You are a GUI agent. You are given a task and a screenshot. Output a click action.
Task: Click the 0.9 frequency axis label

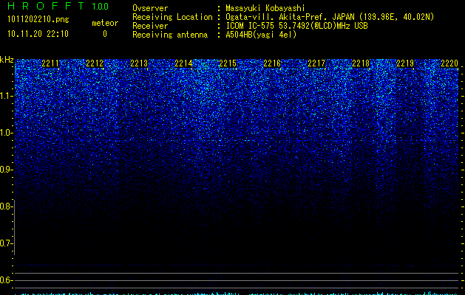6,170
